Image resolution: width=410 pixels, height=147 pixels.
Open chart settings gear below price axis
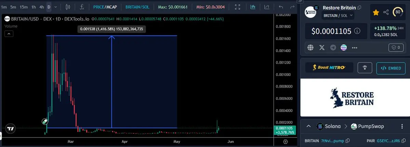point(286,142)
